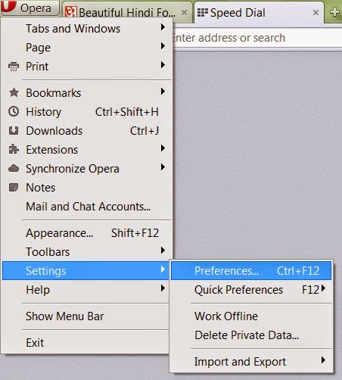Viewport: 342px width, 380px height.
Task: Open the Bookmarks submenu
Action: [87, 93]
